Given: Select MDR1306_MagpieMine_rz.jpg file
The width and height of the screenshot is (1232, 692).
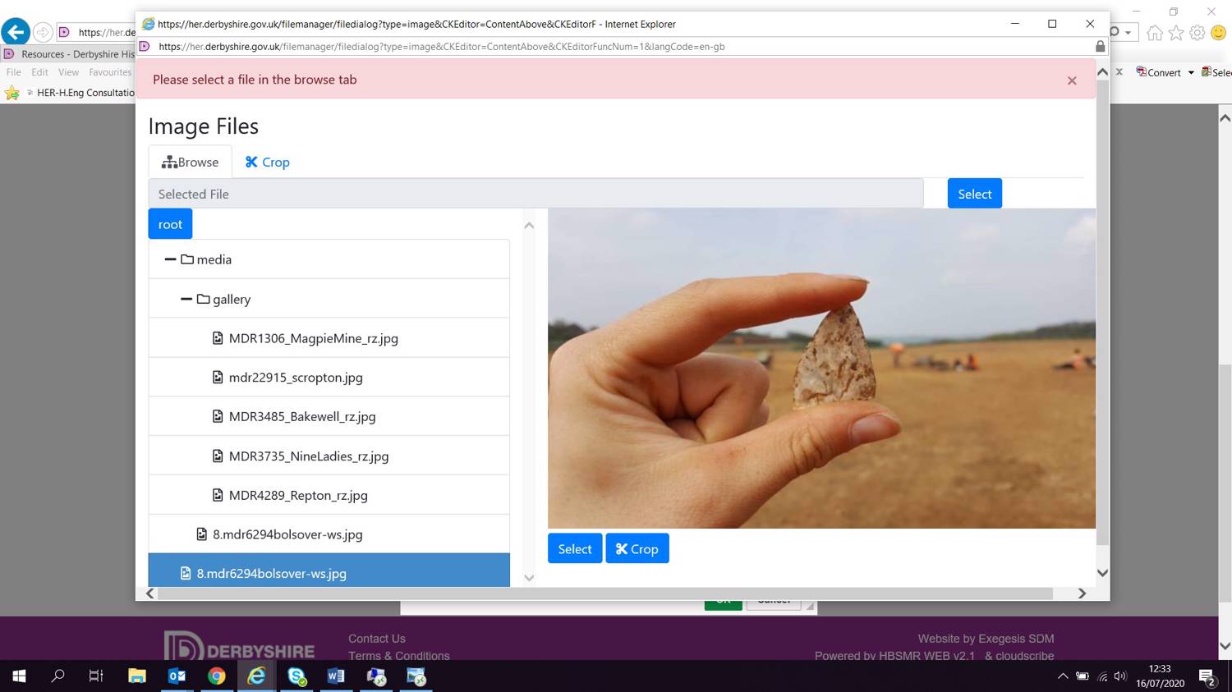Looking at the screenshot, I should point(313,338).
